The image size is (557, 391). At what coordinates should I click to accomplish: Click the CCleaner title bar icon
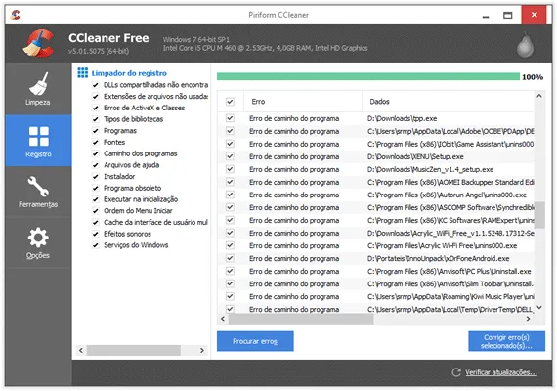(16, 15)
